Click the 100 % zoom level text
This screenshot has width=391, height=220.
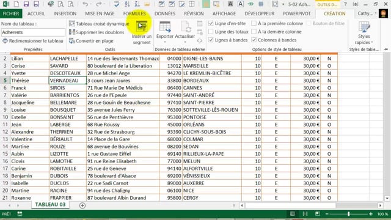[x=382, y=214]
